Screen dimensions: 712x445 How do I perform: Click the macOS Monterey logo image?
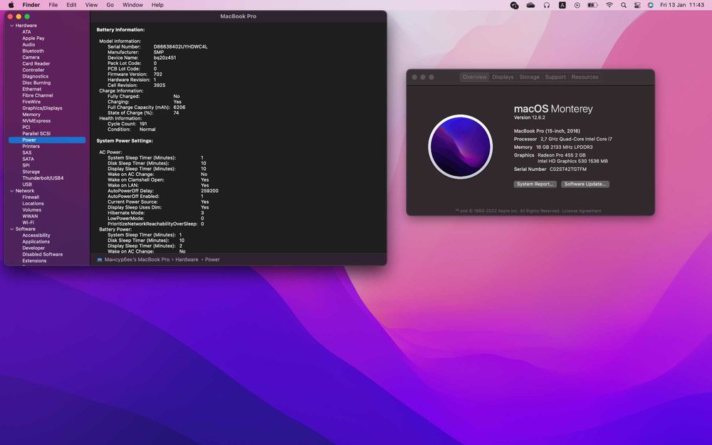460,147
